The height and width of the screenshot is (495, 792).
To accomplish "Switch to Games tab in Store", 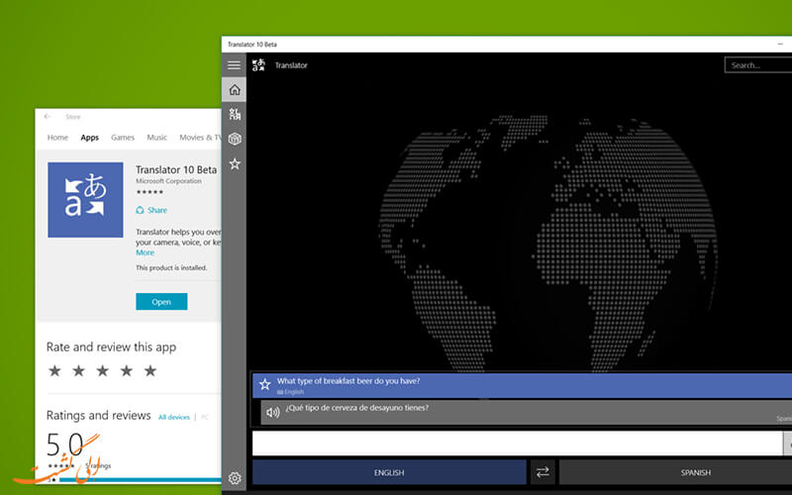I will click(123, 138).
